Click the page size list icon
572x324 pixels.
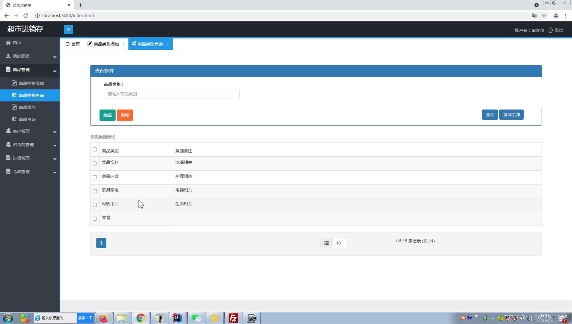tap(326, 243)
